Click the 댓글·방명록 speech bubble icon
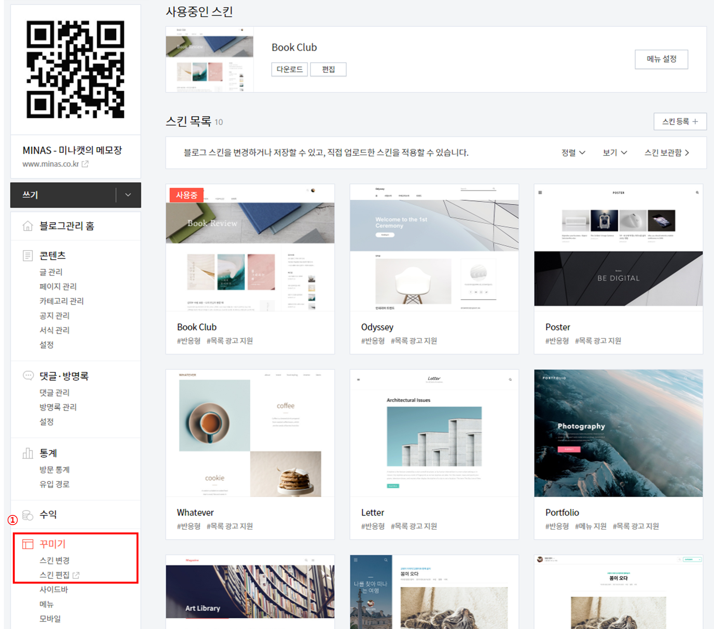 pos(28,375)
